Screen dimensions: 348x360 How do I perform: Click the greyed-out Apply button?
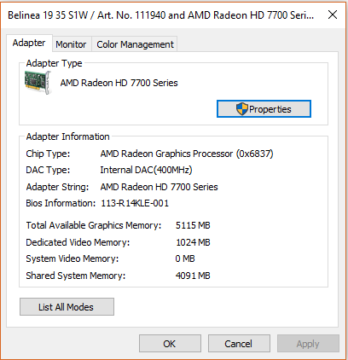click(x=308, y=344)
